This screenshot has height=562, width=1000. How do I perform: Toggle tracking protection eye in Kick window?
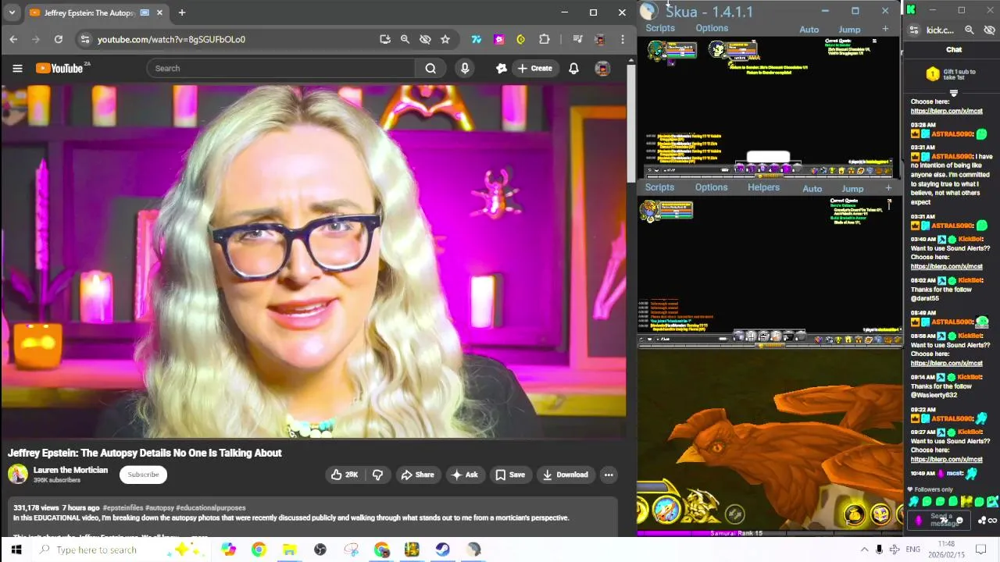click(989, 30)
